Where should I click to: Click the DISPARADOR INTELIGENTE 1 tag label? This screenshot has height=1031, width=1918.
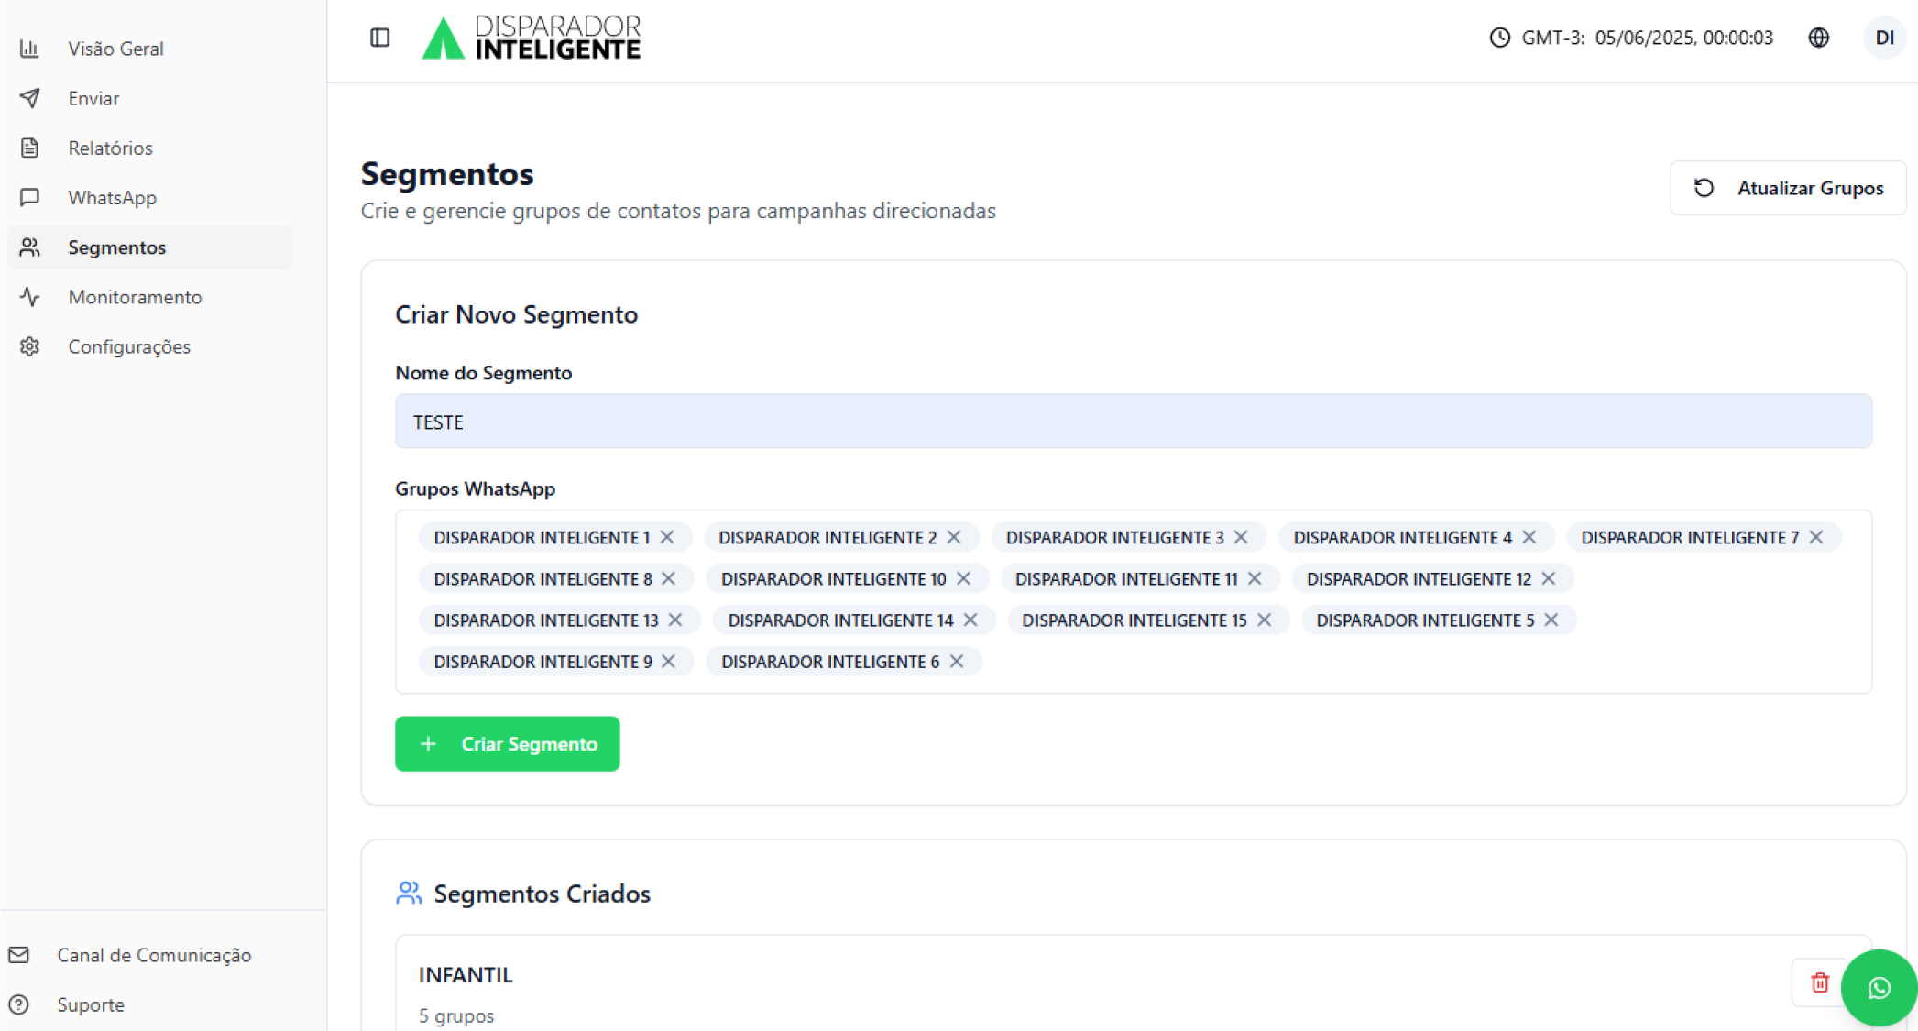(542, 537)
